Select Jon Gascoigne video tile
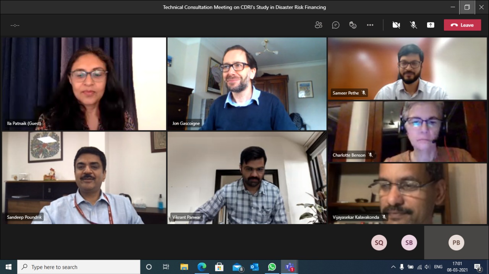This screenshot has width=489, height=274. pos(247,84)
